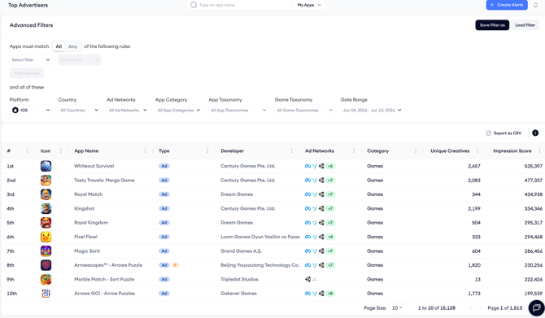Viewport: 545px width, 318px height.
Task: Click the Add new rule button
Action: point(27,73)
